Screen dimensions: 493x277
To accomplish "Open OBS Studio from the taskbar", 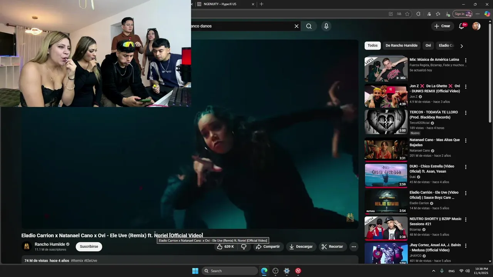I will pyautogui.click(x=275, y=271).
